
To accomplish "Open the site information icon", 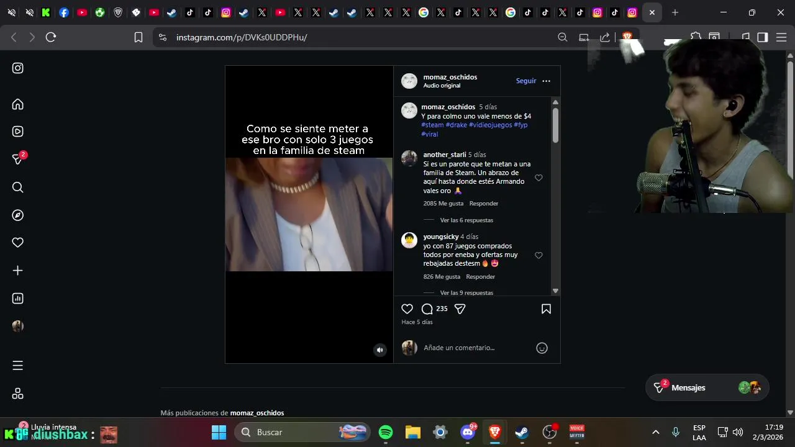I will [x=163, y=37].
